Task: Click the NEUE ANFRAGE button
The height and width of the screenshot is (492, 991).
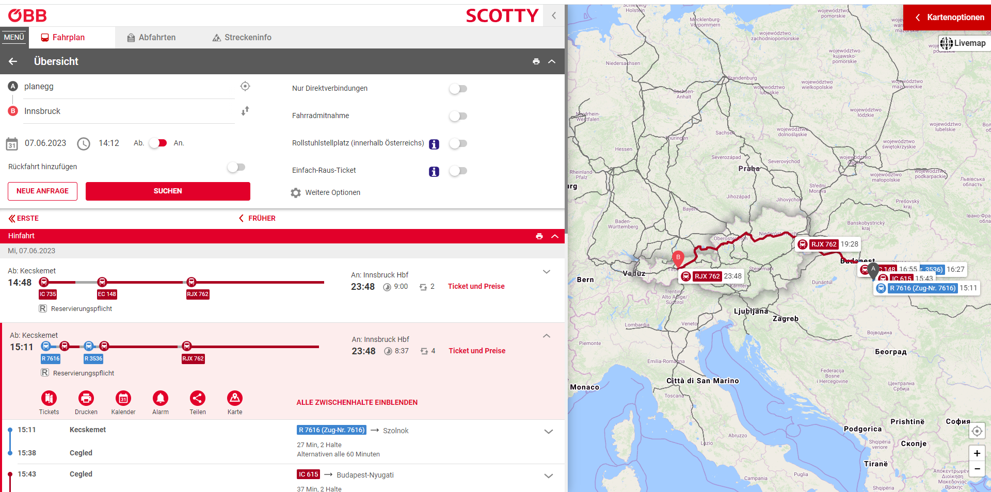Action: (x=42, y=191)
